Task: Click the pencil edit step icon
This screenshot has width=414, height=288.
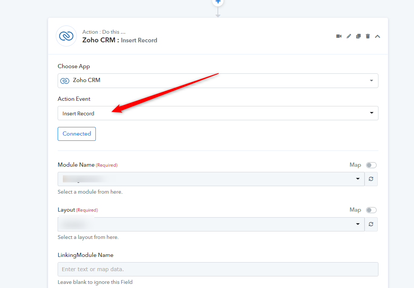Action: pyautogui.click(x=349, y=36)
